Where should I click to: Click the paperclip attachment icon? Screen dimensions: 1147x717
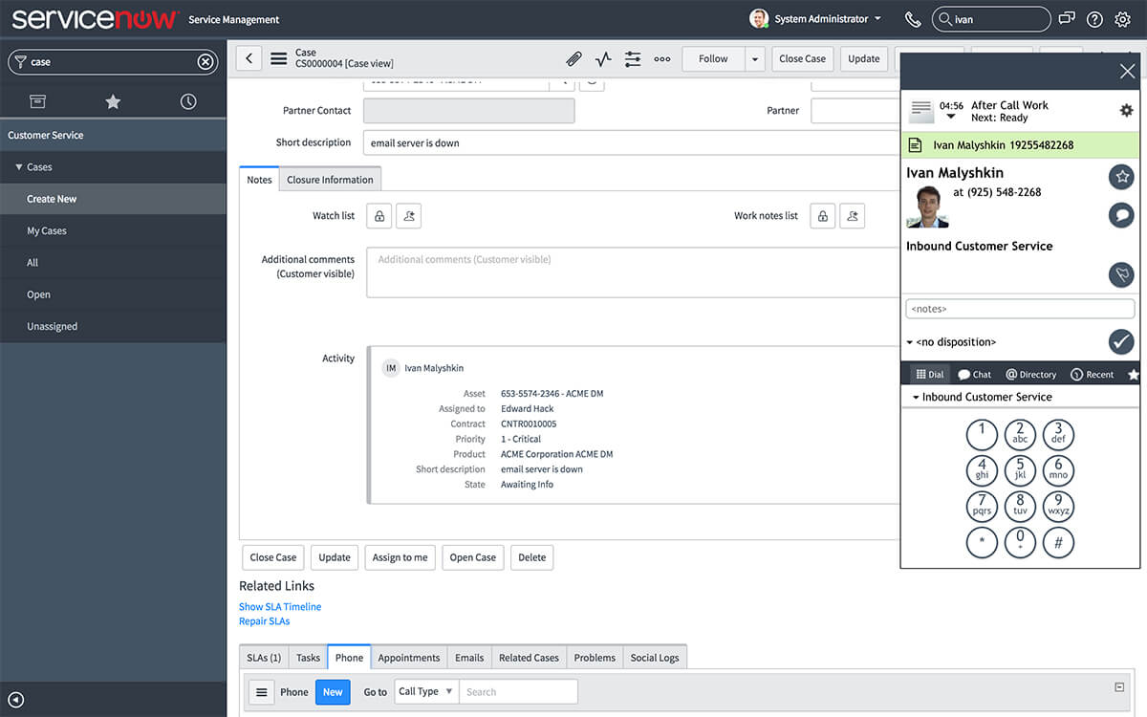pyautogui.click(x=573, y=58)
